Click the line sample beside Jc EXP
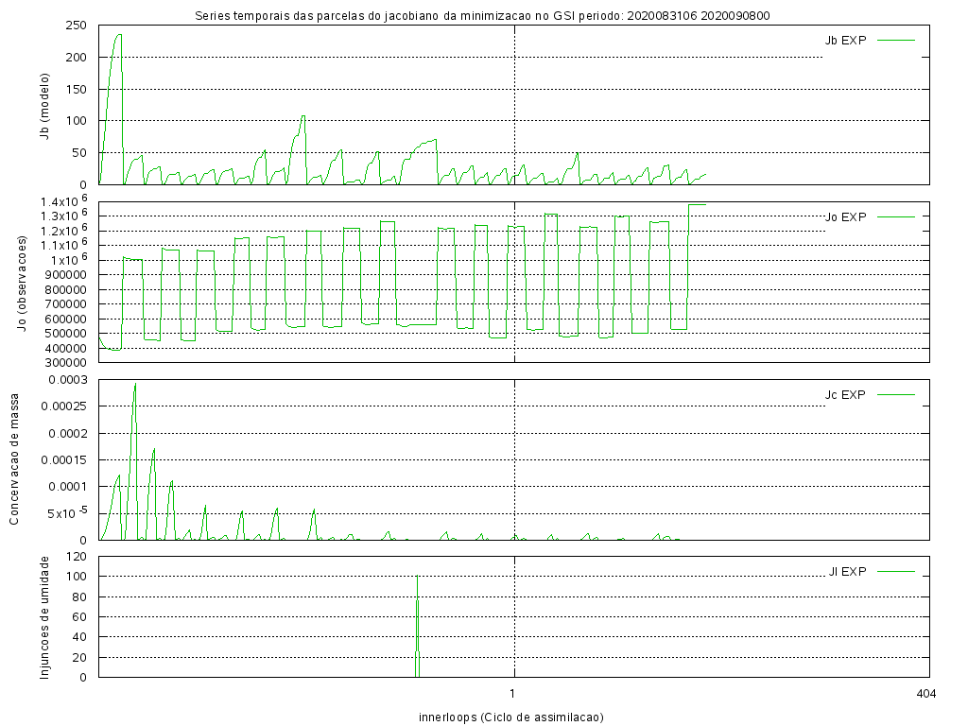Screen dimensions: 968x726 coord(896,394)
